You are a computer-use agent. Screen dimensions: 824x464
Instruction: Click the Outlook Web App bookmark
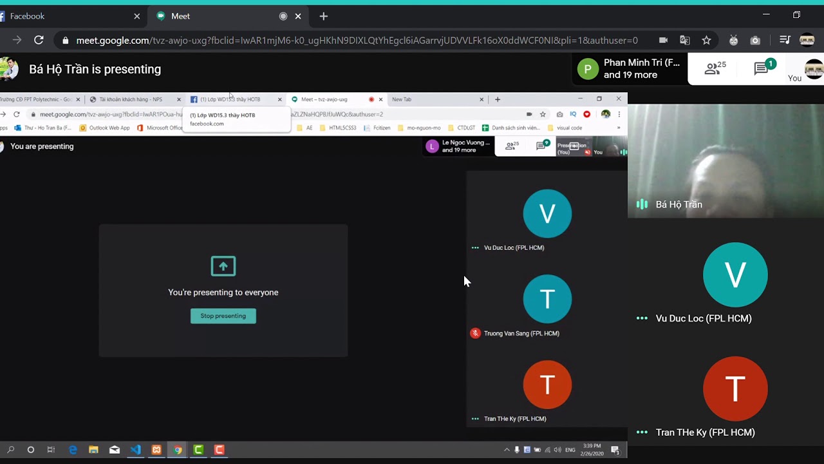(104, 128)
